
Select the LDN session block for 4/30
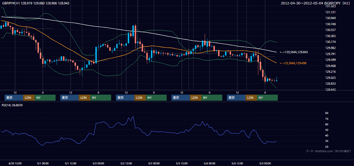[x=29, y=98]
